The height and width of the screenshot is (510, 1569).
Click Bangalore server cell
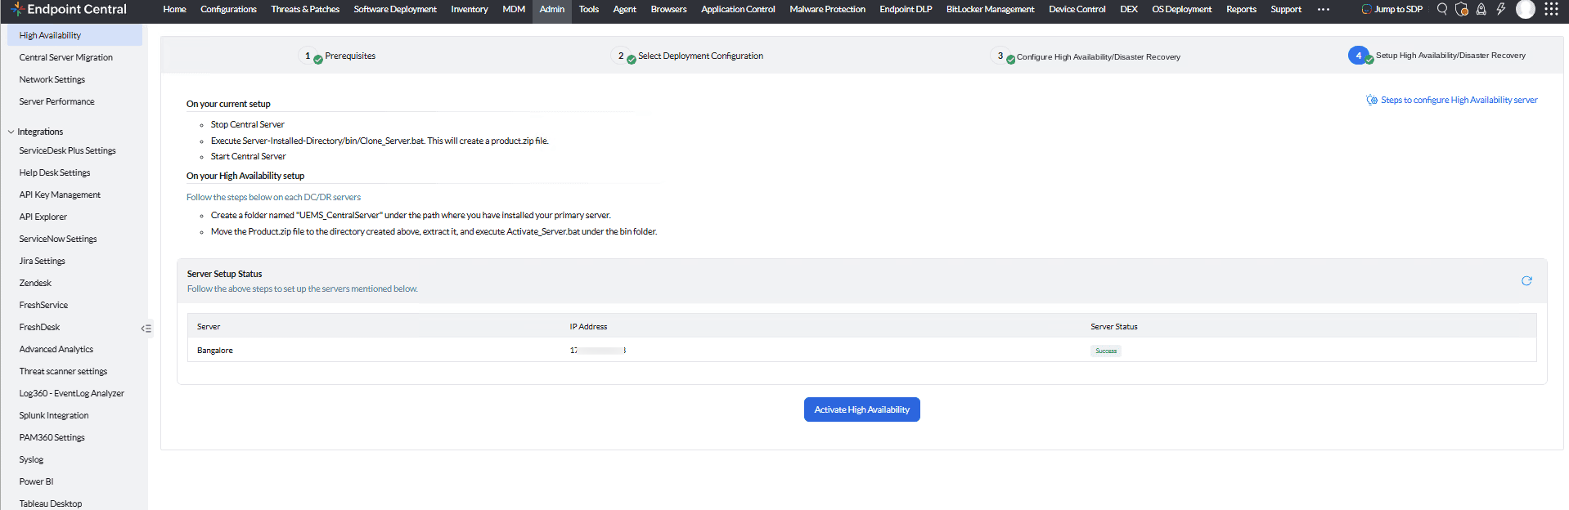tap(215, 350)
